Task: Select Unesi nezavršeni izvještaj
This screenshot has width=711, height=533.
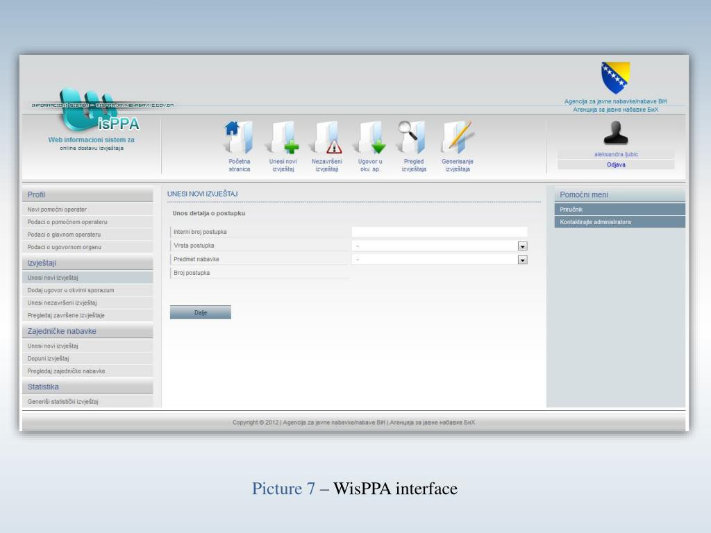Action: pyautogui.click(x=87, y=303)
